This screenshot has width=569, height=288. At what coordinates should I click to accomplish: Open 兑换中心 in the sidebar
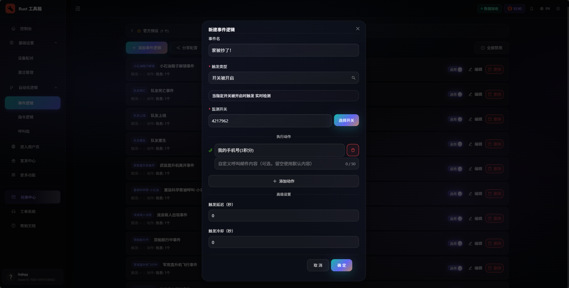[33, 197]
